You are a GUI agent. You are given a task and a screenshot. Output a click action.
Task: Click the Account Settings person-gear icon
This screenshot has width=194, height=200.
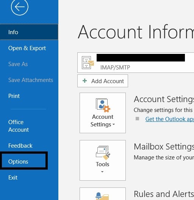103,105
